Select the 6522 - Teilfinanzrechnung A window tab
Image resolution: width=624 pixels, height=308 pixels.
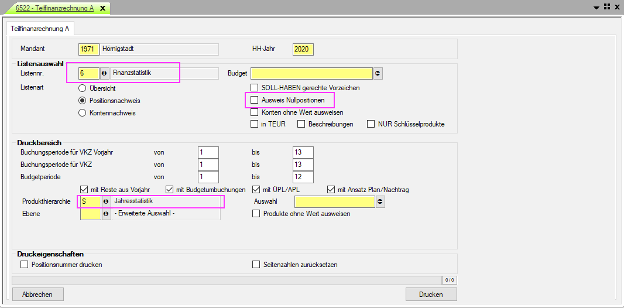click(x=54, y=8)
